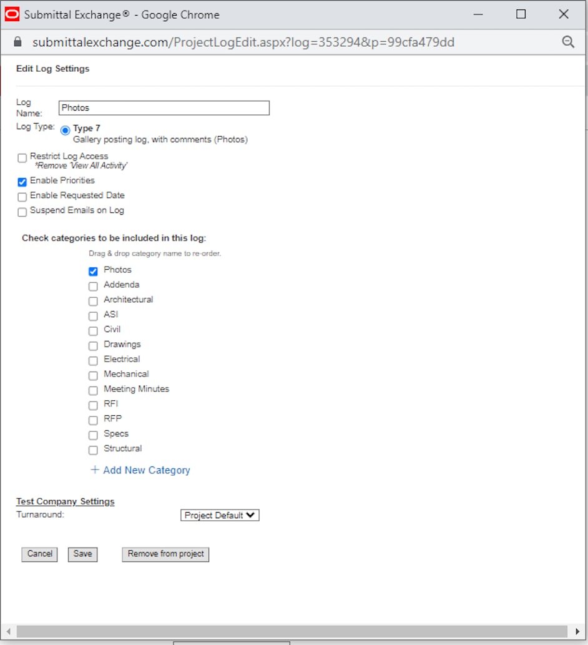Open the Test Company Settings link
This screenshot has height=645, width=588.
click(66, 501)
